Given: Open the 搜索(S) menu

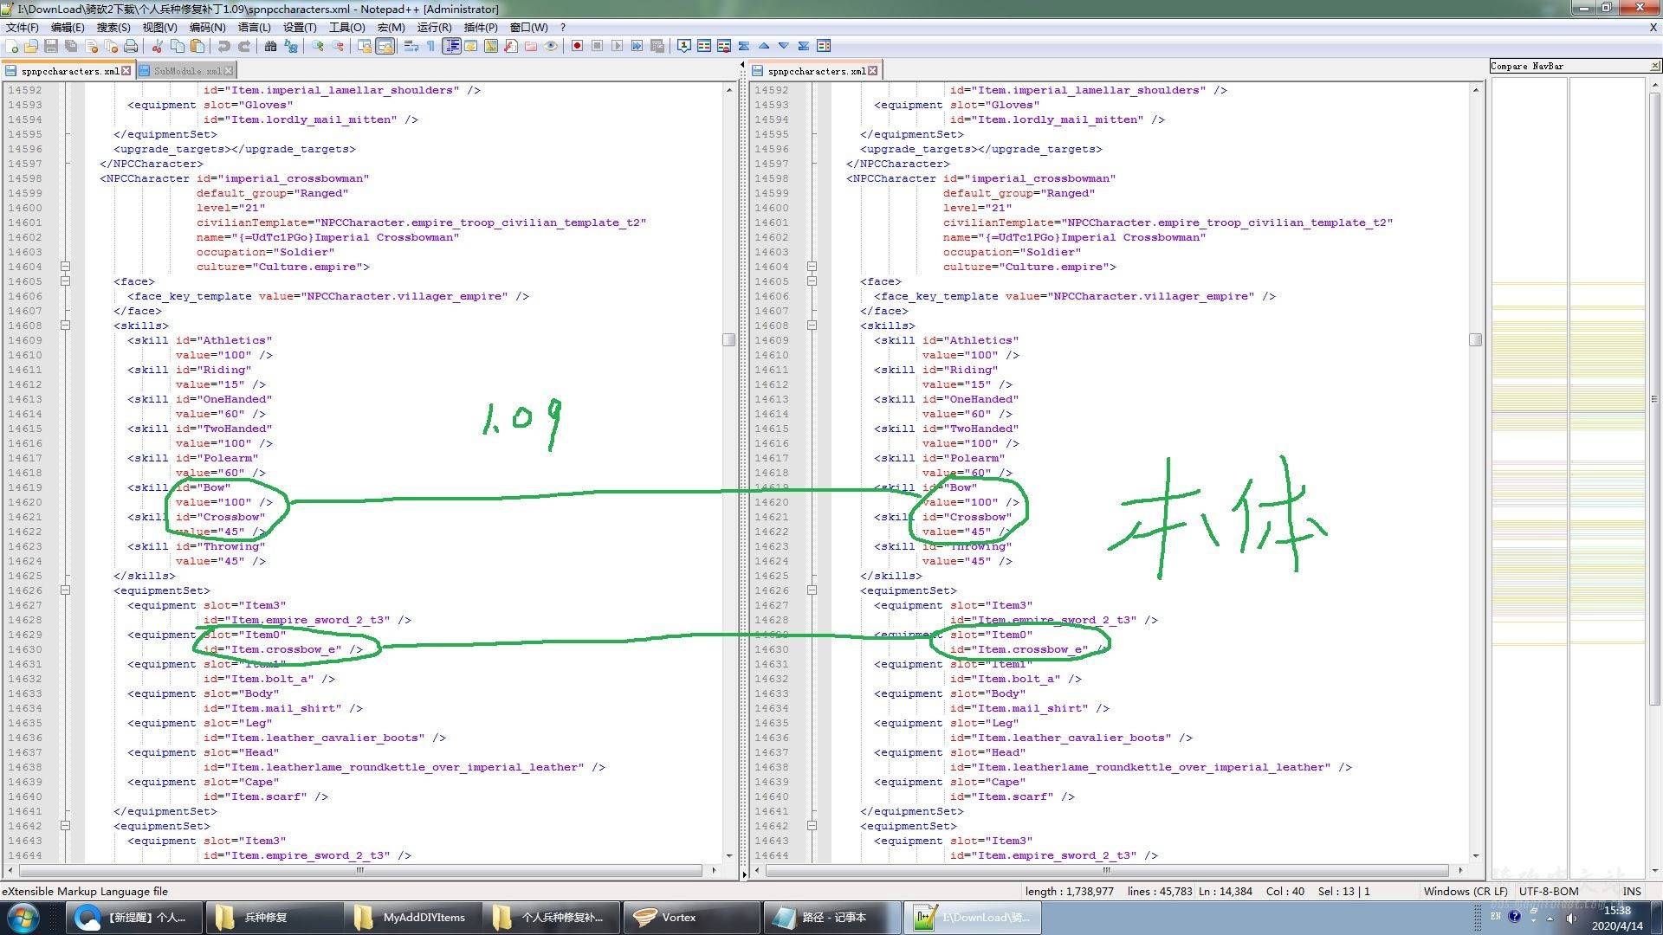Looking at the screenshot, I should pyautogui.click(x=113, y=27).
